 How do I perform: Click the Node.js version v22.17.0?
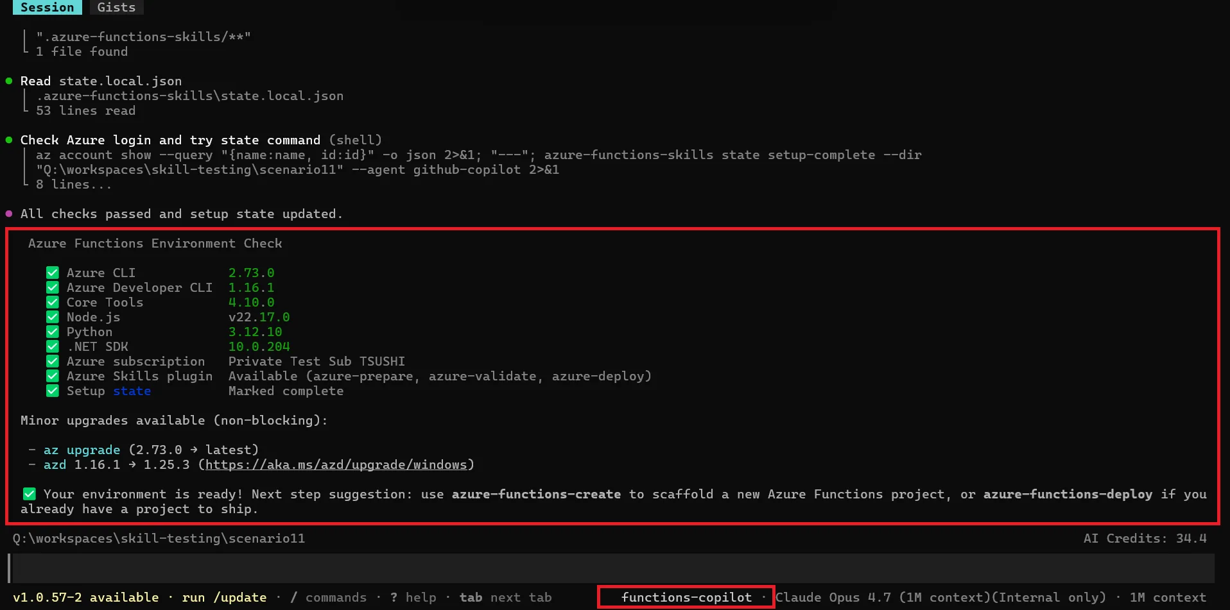click(x=259, y=317)
